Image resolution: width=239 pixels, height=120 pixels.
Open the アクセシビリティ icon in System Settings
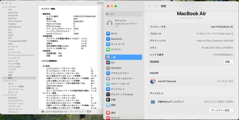pos(108,73)
